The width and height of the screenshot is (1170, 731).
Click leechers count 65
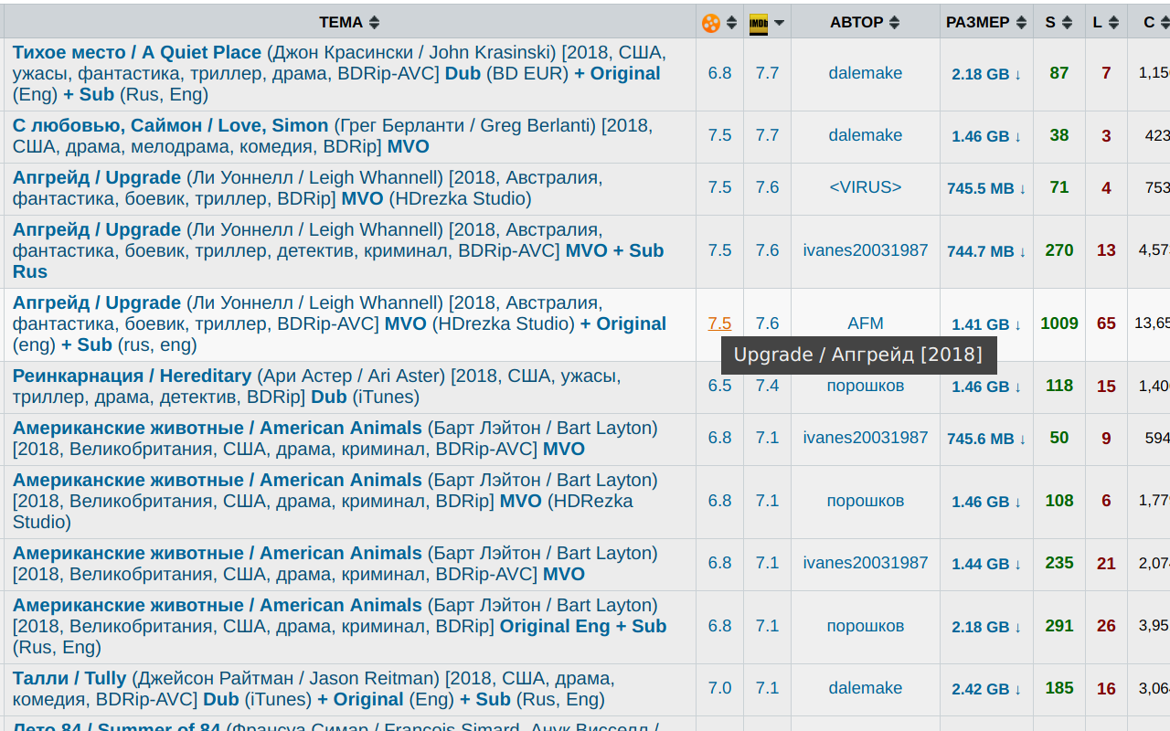(x=1106, y=323)
